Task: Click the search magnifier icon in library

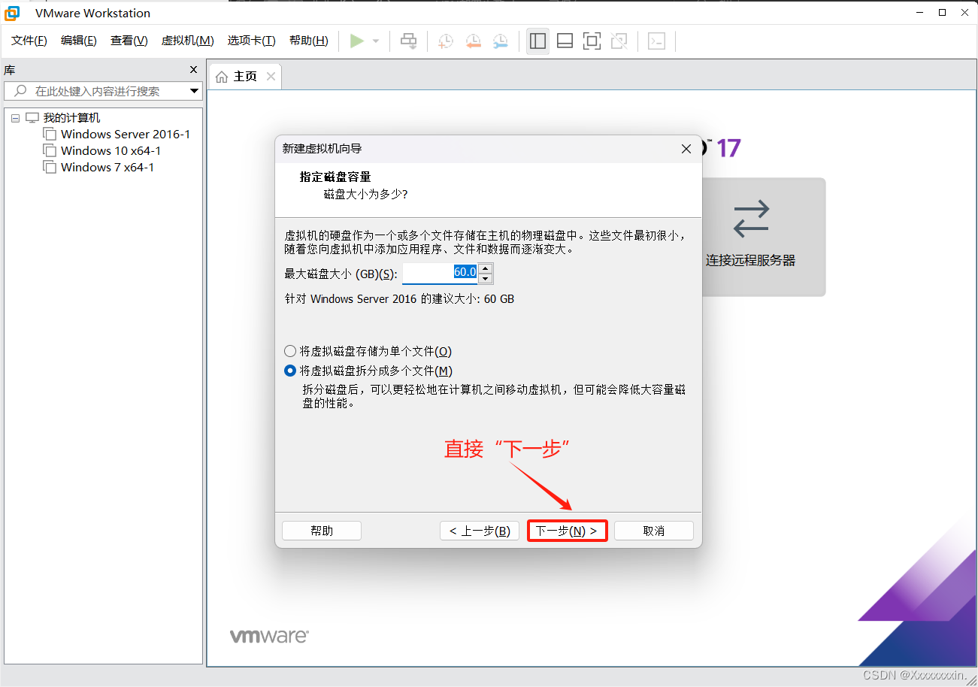Action: click(x=20, y=91)
